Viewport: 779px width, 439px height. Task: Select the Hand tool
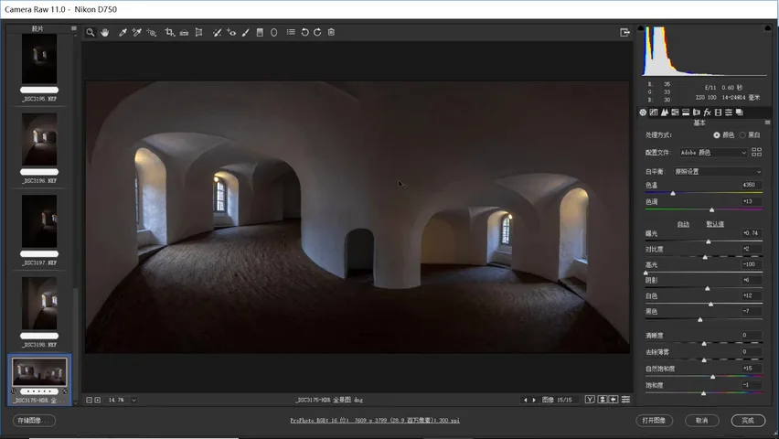click(x=104, y=32)
